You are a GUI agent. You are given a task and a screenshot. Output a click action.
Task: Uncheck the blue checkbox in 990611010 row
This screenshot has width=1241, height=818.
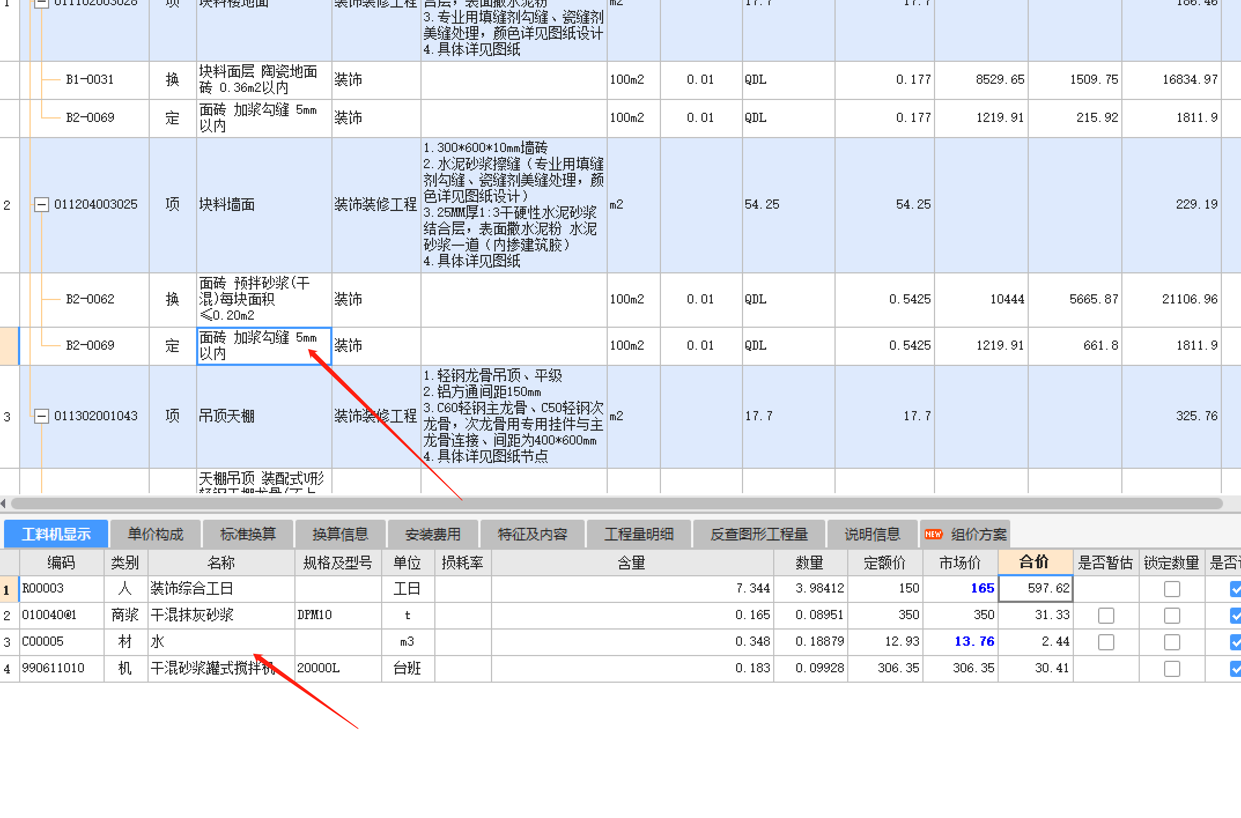tap(1236, 669)
